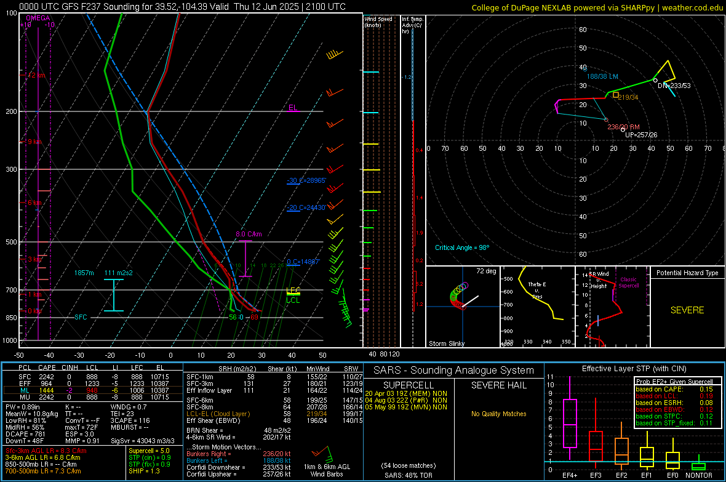
Task: Click the orange 219/34 mean wind marker
Action: (616, 95)
